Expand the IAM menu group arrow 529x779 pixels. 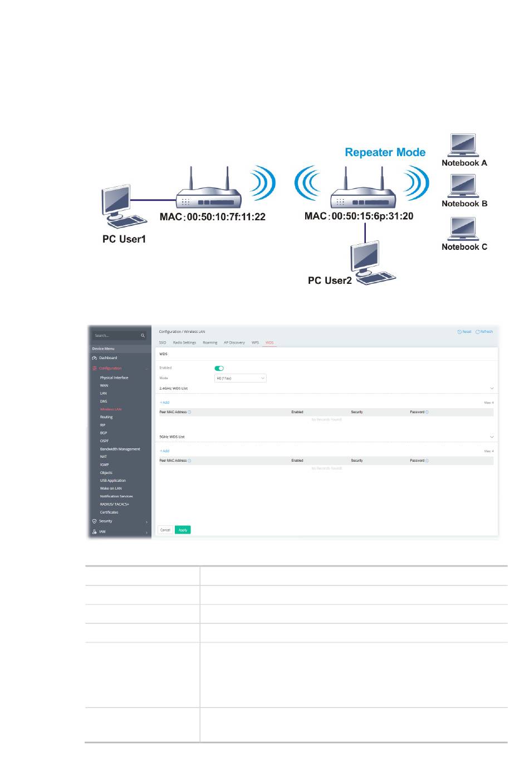[146, 533]
